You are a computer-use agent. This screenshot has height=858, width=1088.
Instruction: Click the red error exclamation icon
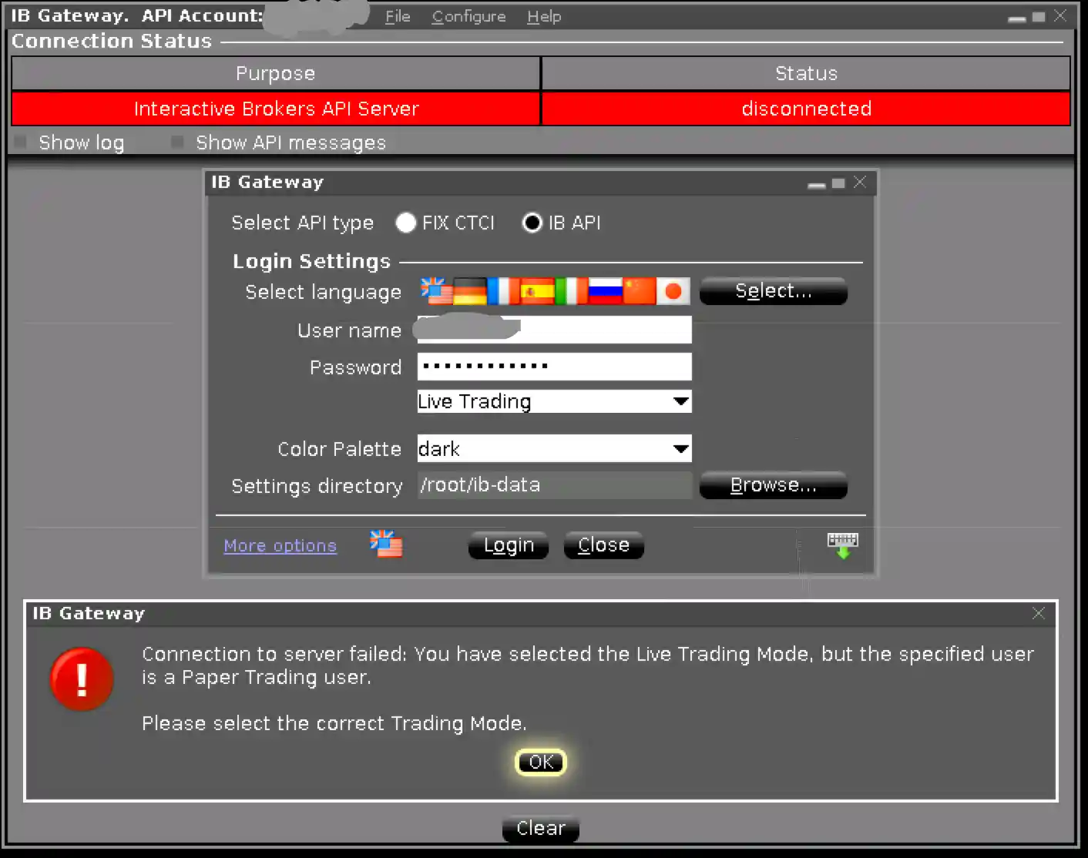pos(82,679)
